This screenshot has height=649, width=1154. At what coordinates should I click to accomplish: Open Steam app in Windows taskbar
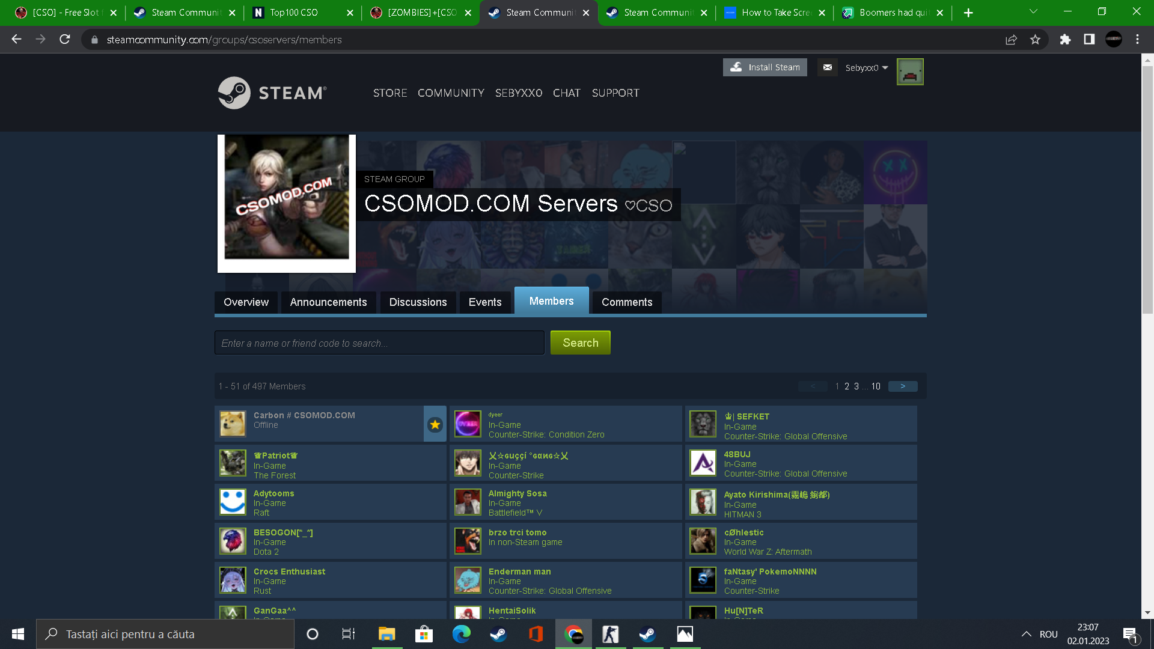point(498,634)
